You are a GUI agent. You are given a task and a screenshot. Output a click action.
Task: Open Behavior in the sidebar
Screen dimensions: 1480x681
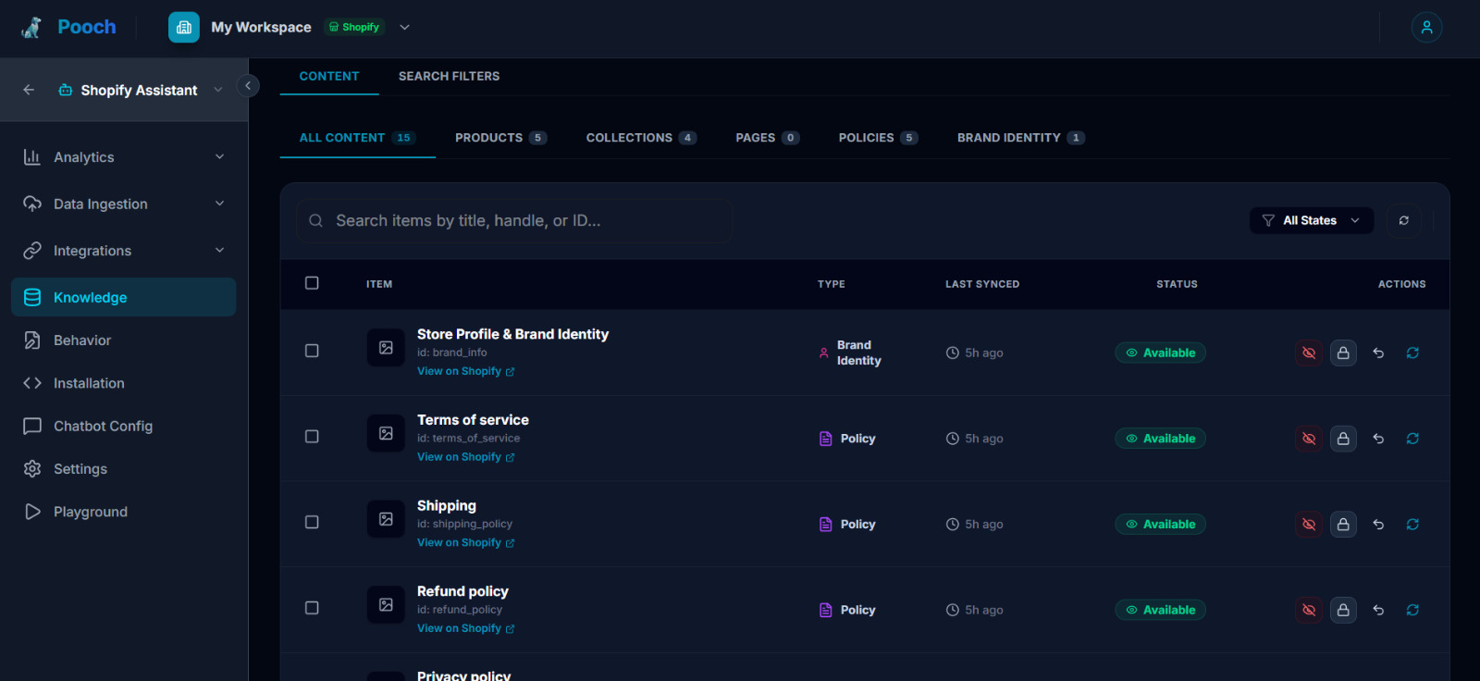click(x=124, y=340)
